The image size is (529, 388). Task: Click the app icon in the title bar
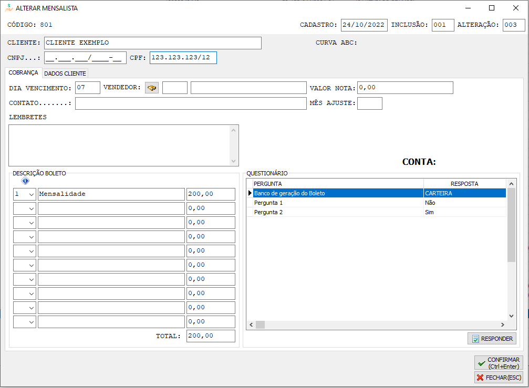9,8
